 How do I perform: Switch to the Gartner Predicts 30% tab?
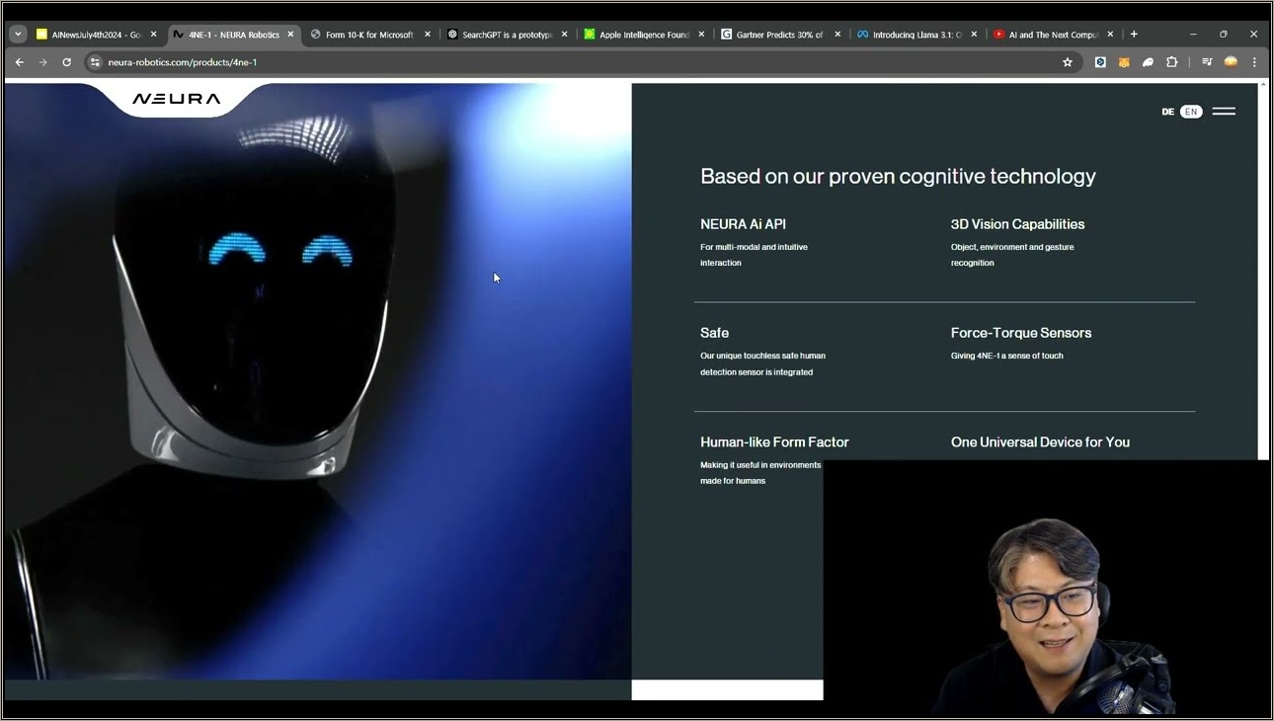779,34
